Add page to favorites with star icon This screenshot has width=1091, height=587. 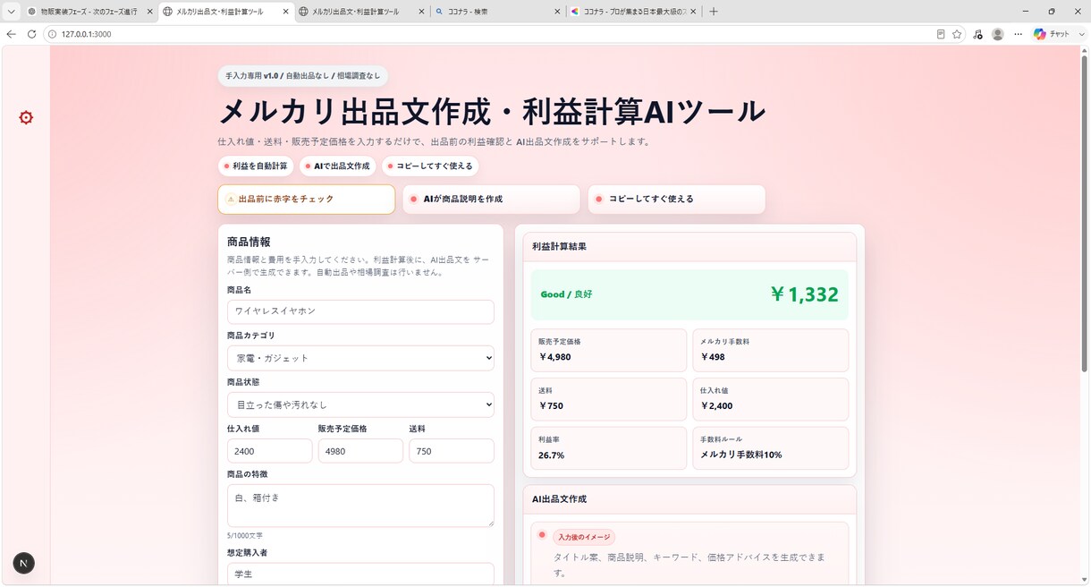pyautogui.click(x=957, y=34)
